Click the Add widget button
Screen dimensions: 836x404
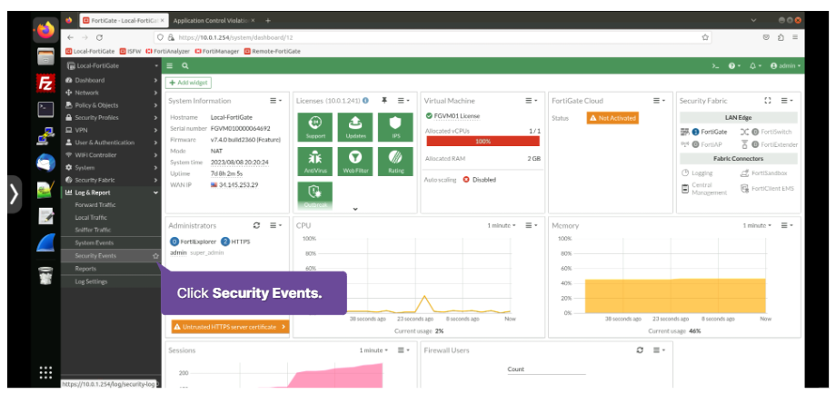pyautogui.click(x=188, y=83)
